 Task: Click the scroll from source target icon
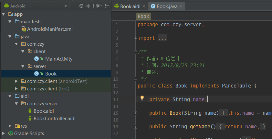click(81, 6)
